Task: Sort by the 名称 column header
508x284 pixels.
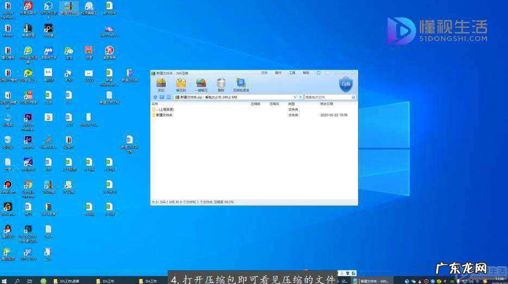Action: point(155,104)
